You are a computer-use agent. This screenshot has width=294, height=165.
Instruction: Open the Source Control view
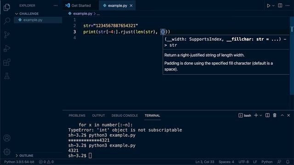click(x=7, y=35)
